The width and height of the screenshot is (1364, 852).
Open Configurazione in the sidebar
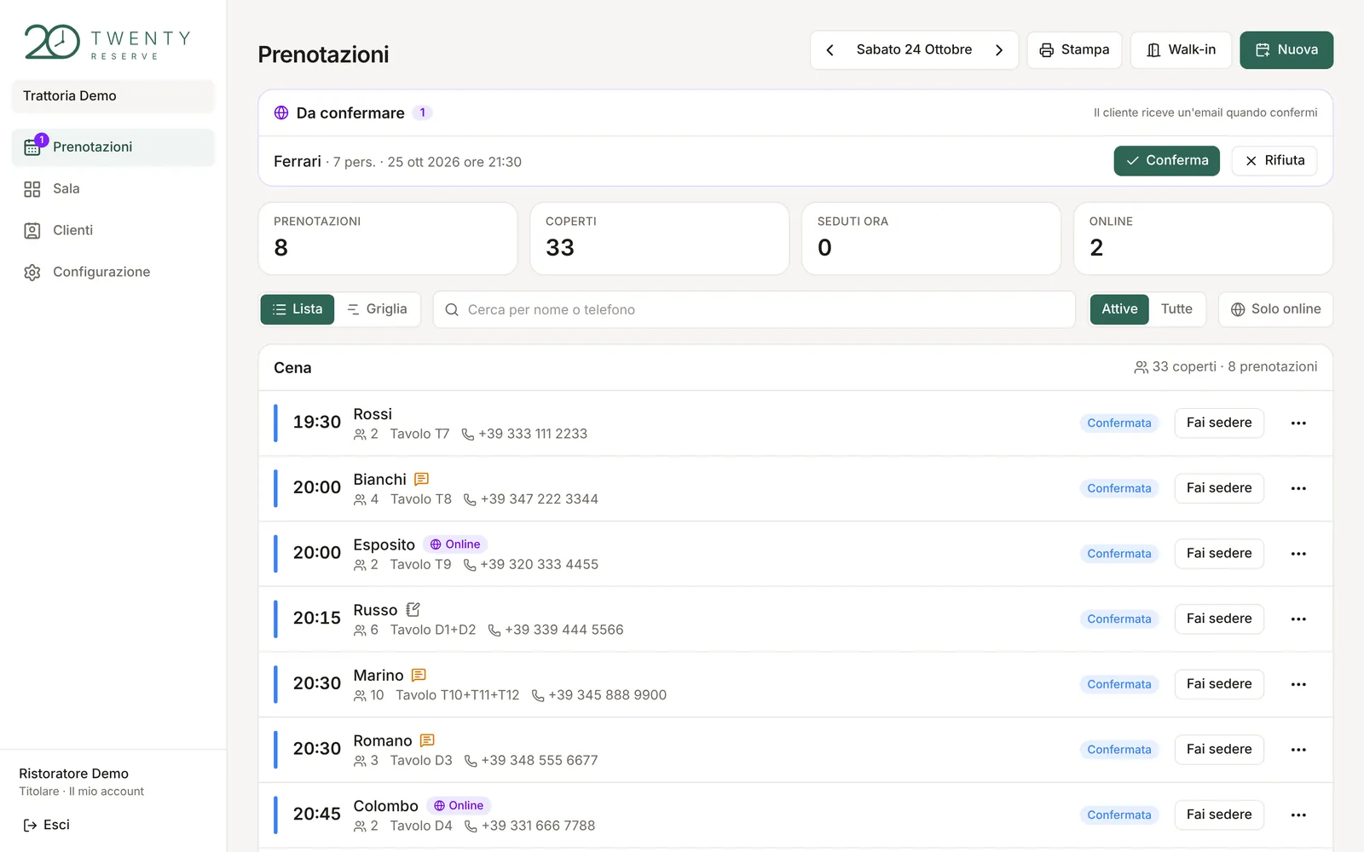pyautogui.click(x=113, y=273)
